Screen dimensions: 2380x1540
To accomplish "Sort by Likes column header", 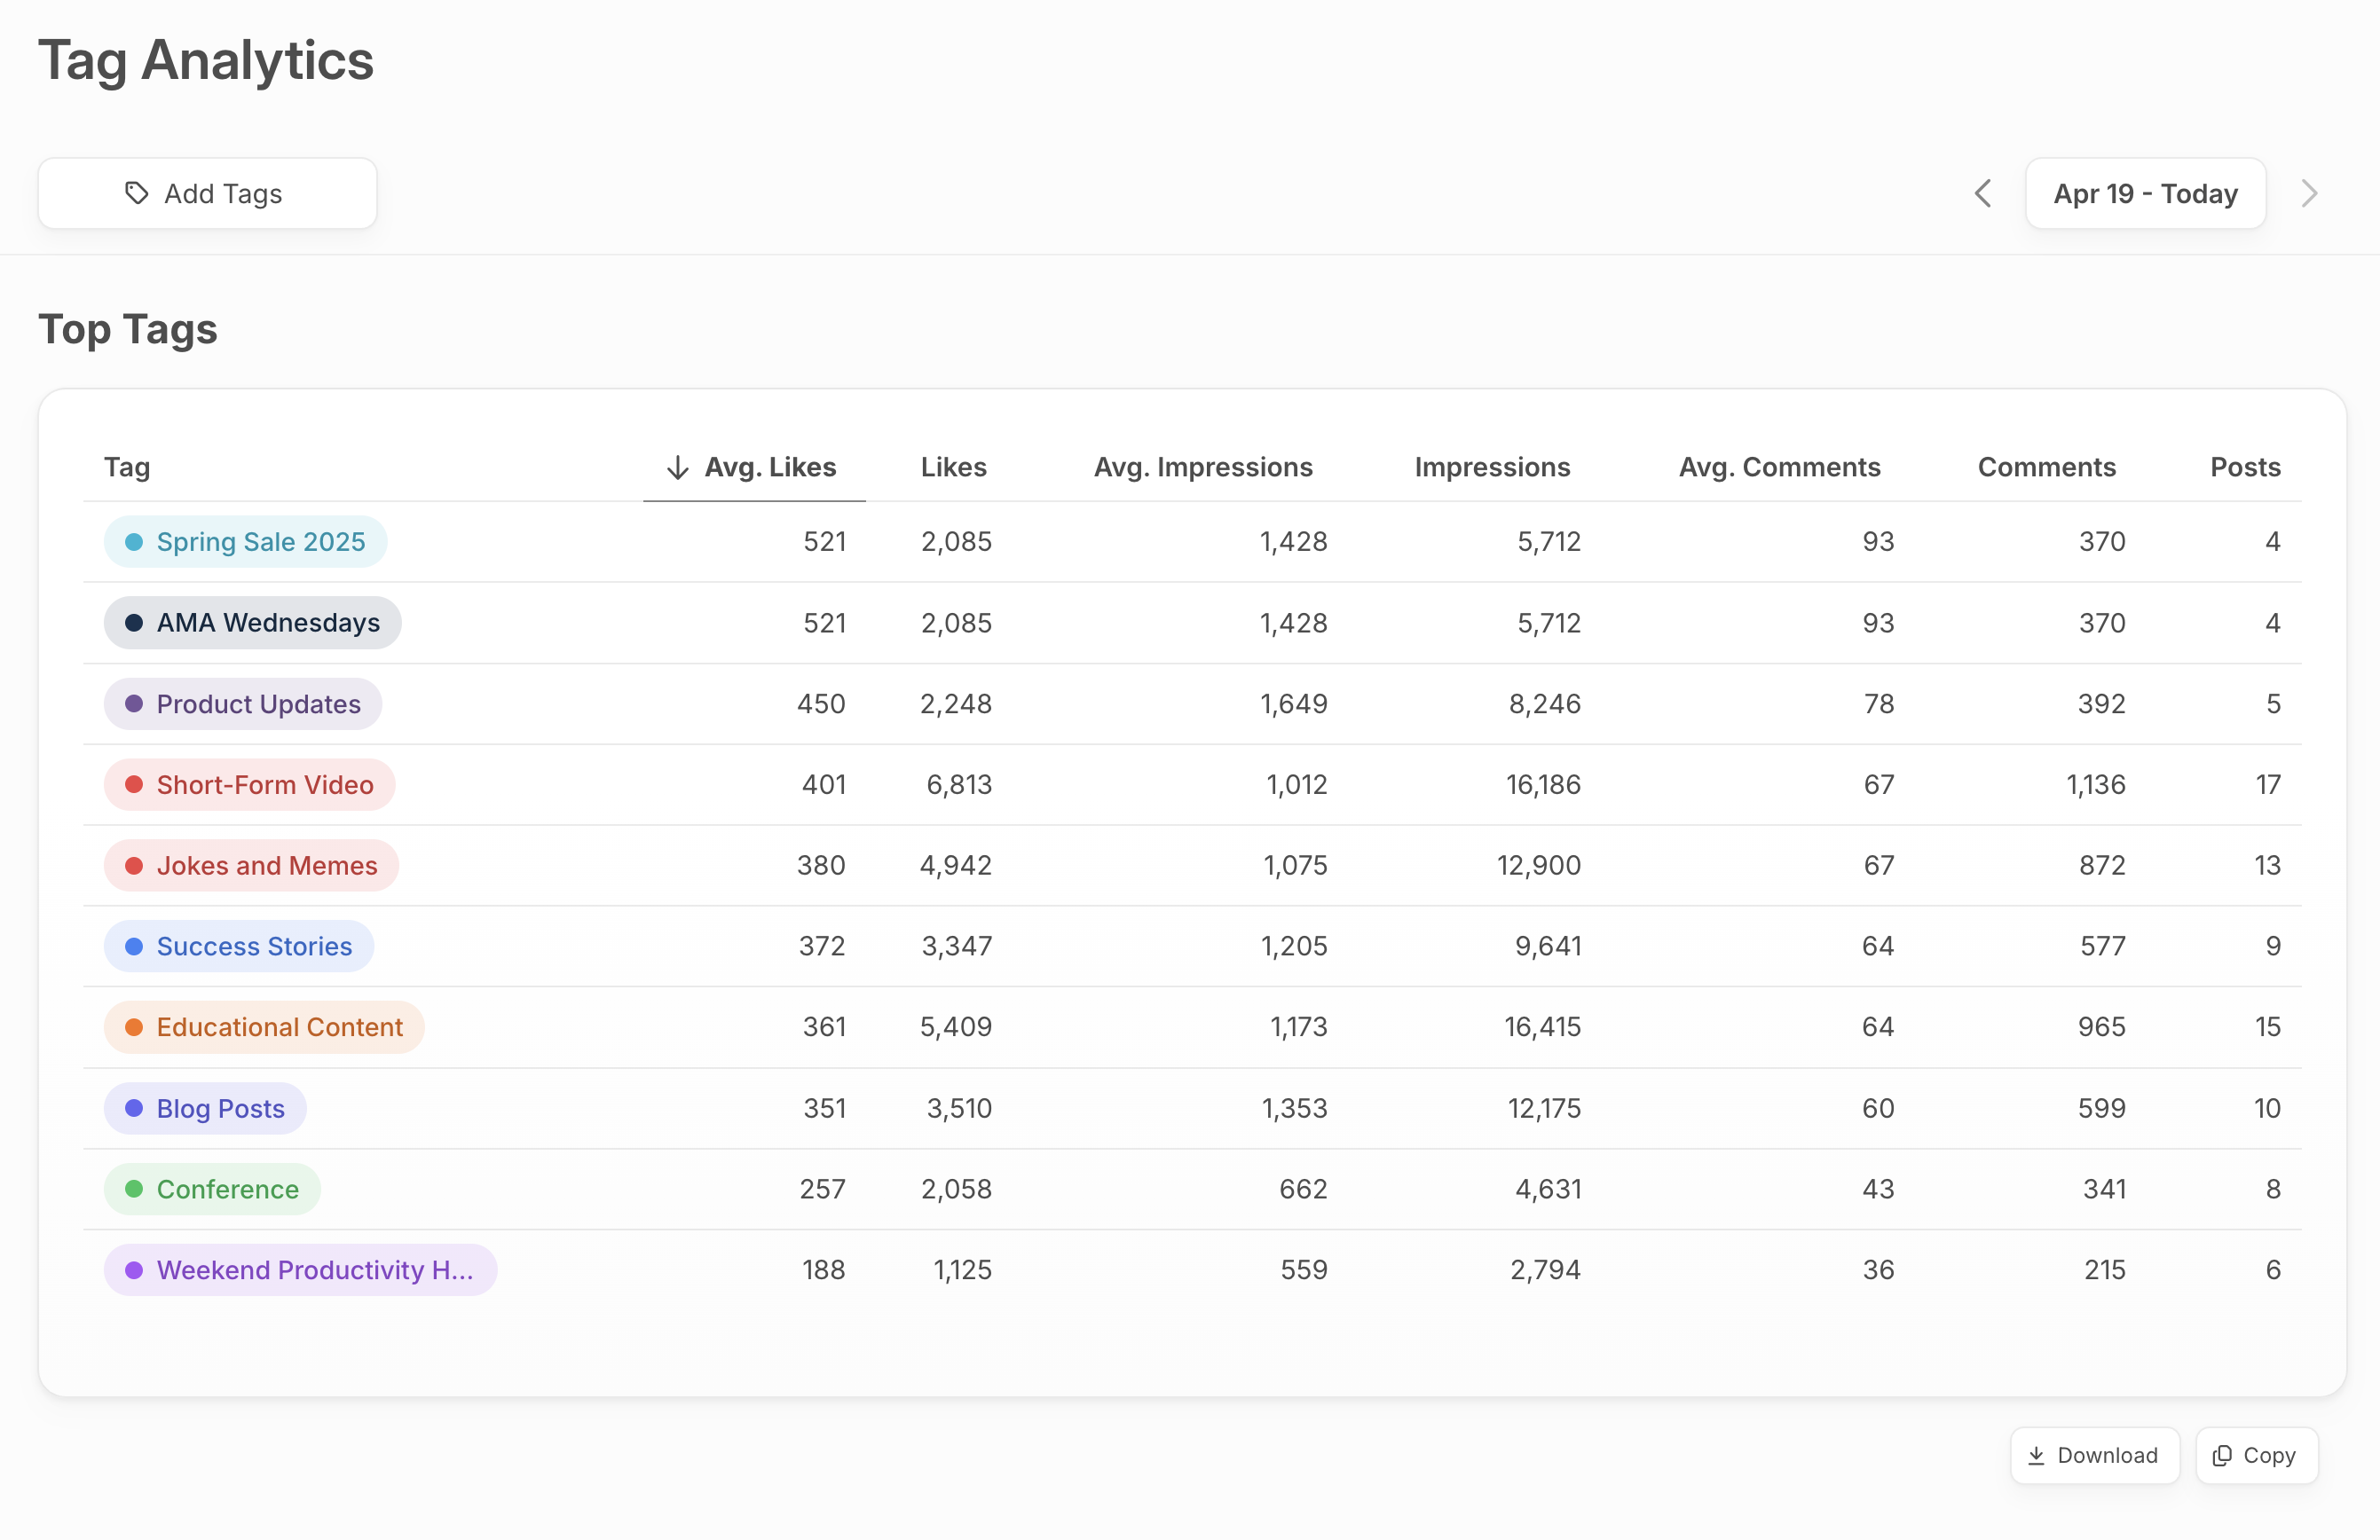I will 953,467.
